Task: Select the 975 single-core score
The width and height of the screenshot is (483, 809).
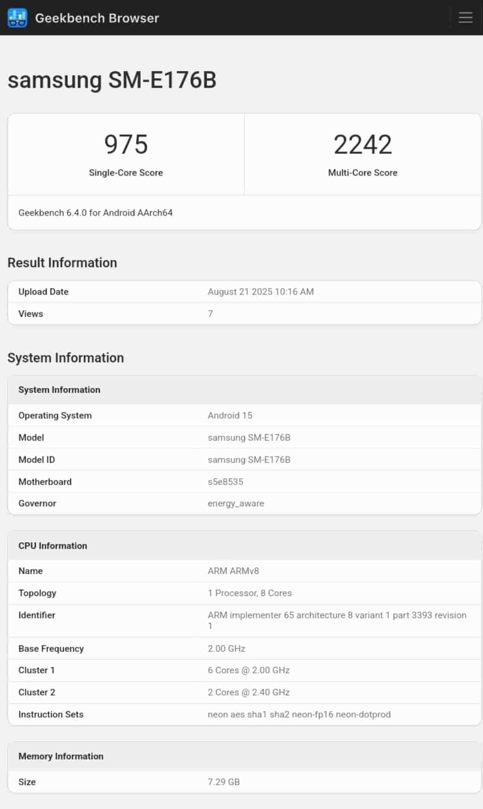Action: click(x=126, y=144)
